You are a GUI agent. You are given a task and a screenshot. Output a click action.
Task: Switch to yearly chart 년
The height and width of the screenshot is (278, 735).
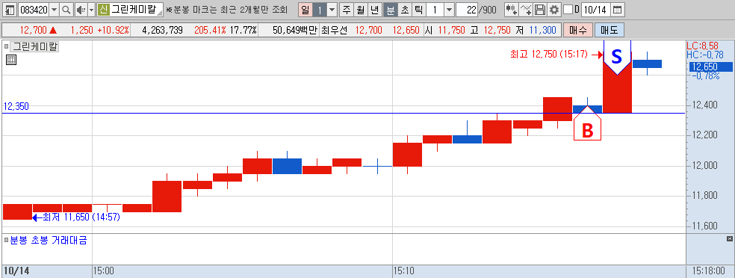(374, 10)
